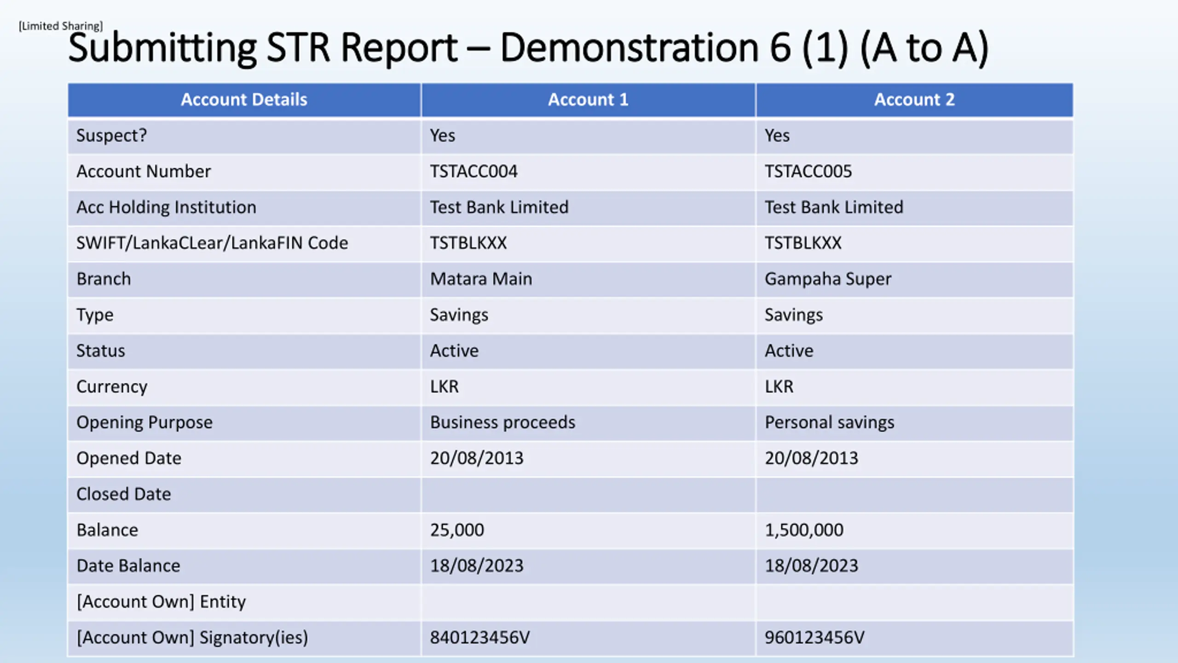Click the 'Balance' row label

pyautogui.click(x=107, y=530)
